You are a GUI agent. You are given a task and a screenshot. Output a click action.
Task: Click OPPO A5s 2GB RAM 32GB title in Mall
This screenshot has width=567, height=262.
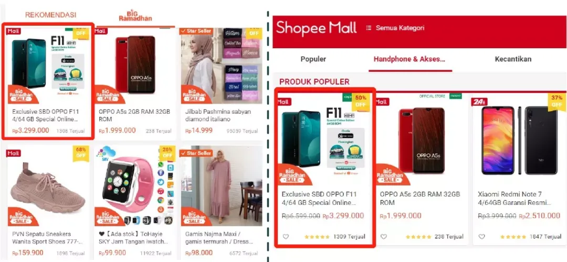click(x=419, y=199)
